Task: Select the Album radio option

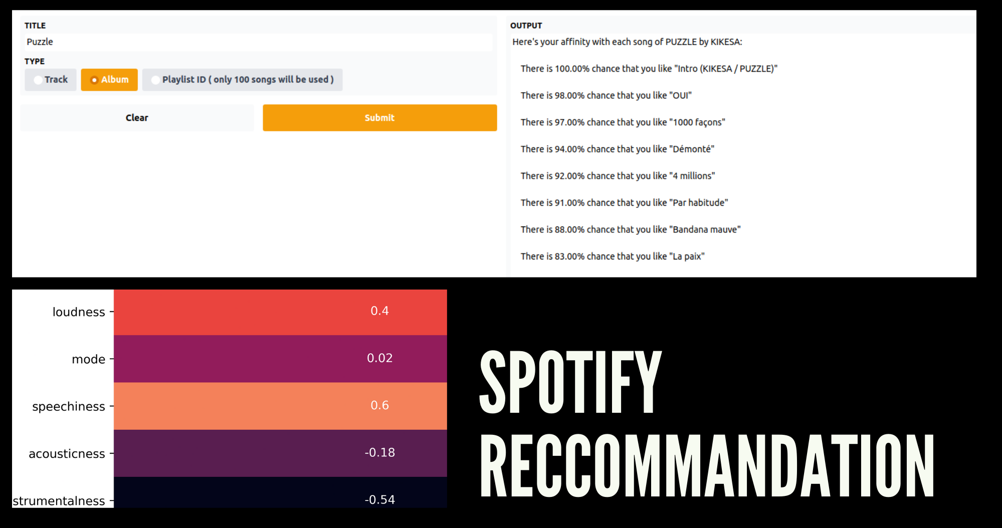Action: (109, 80)
